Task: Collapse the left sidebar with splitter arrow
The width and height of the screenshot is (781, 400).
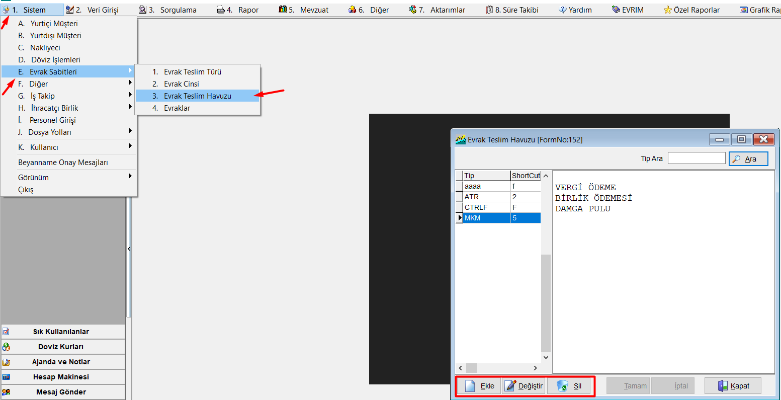Action: tap(129, 249)
